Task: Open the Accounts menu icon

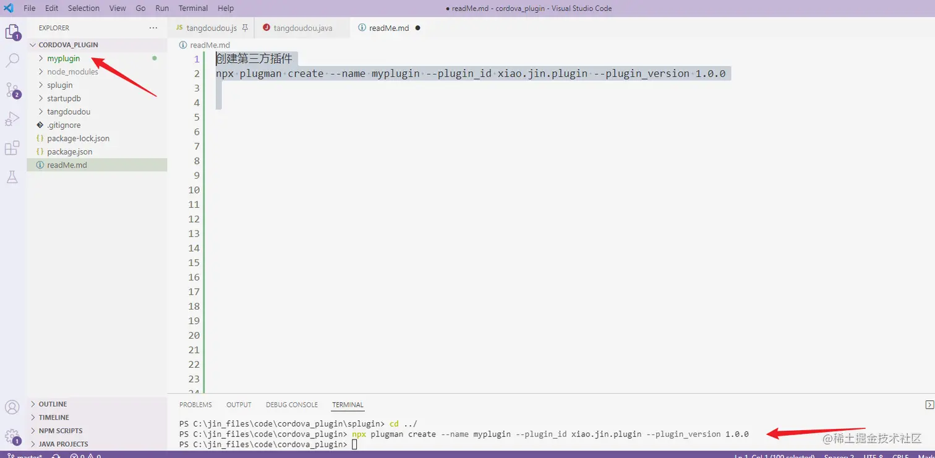Action: tap(12, 407)
